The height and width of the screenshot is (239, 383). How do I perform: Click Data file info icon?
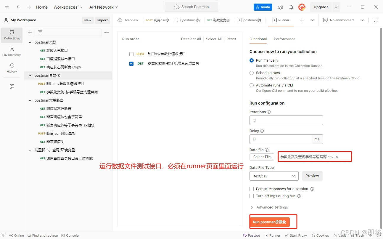pyautogui.click(x=267, y=150)
